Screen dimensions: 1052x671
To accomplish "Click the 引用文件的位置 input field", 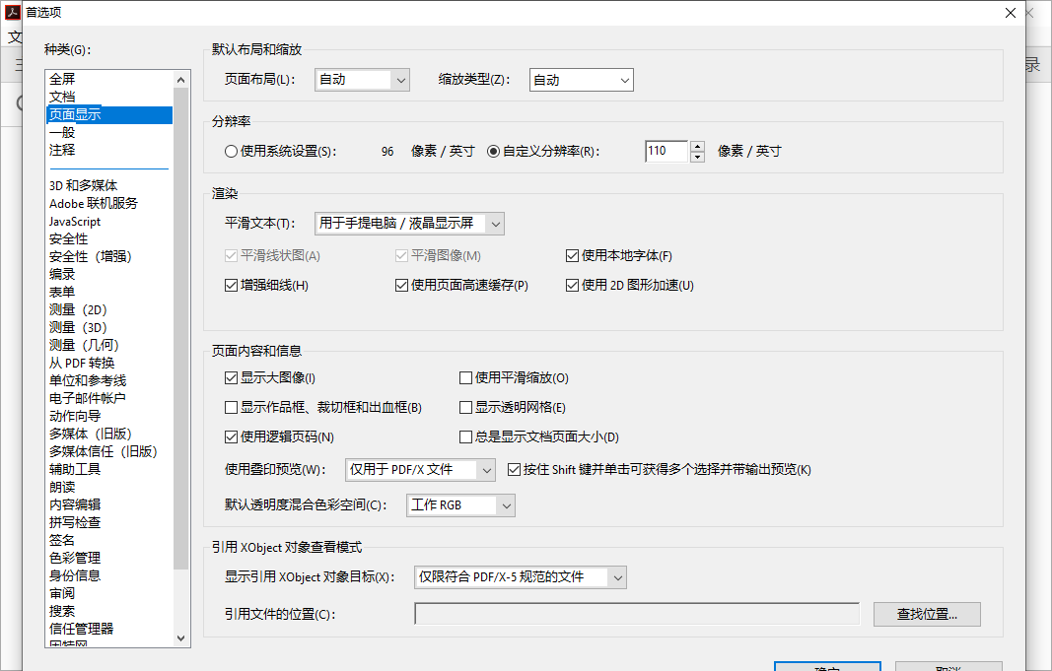I will click(x=636, y=614).
